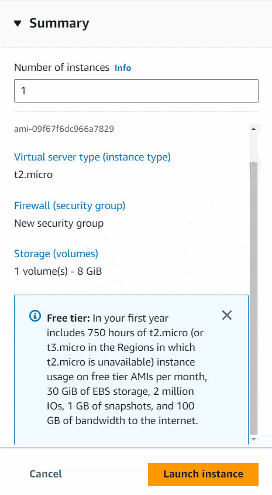Click the t2.micro instance type value
The width and height of the screenshot is (272, 495).
[x=33, y=174]
